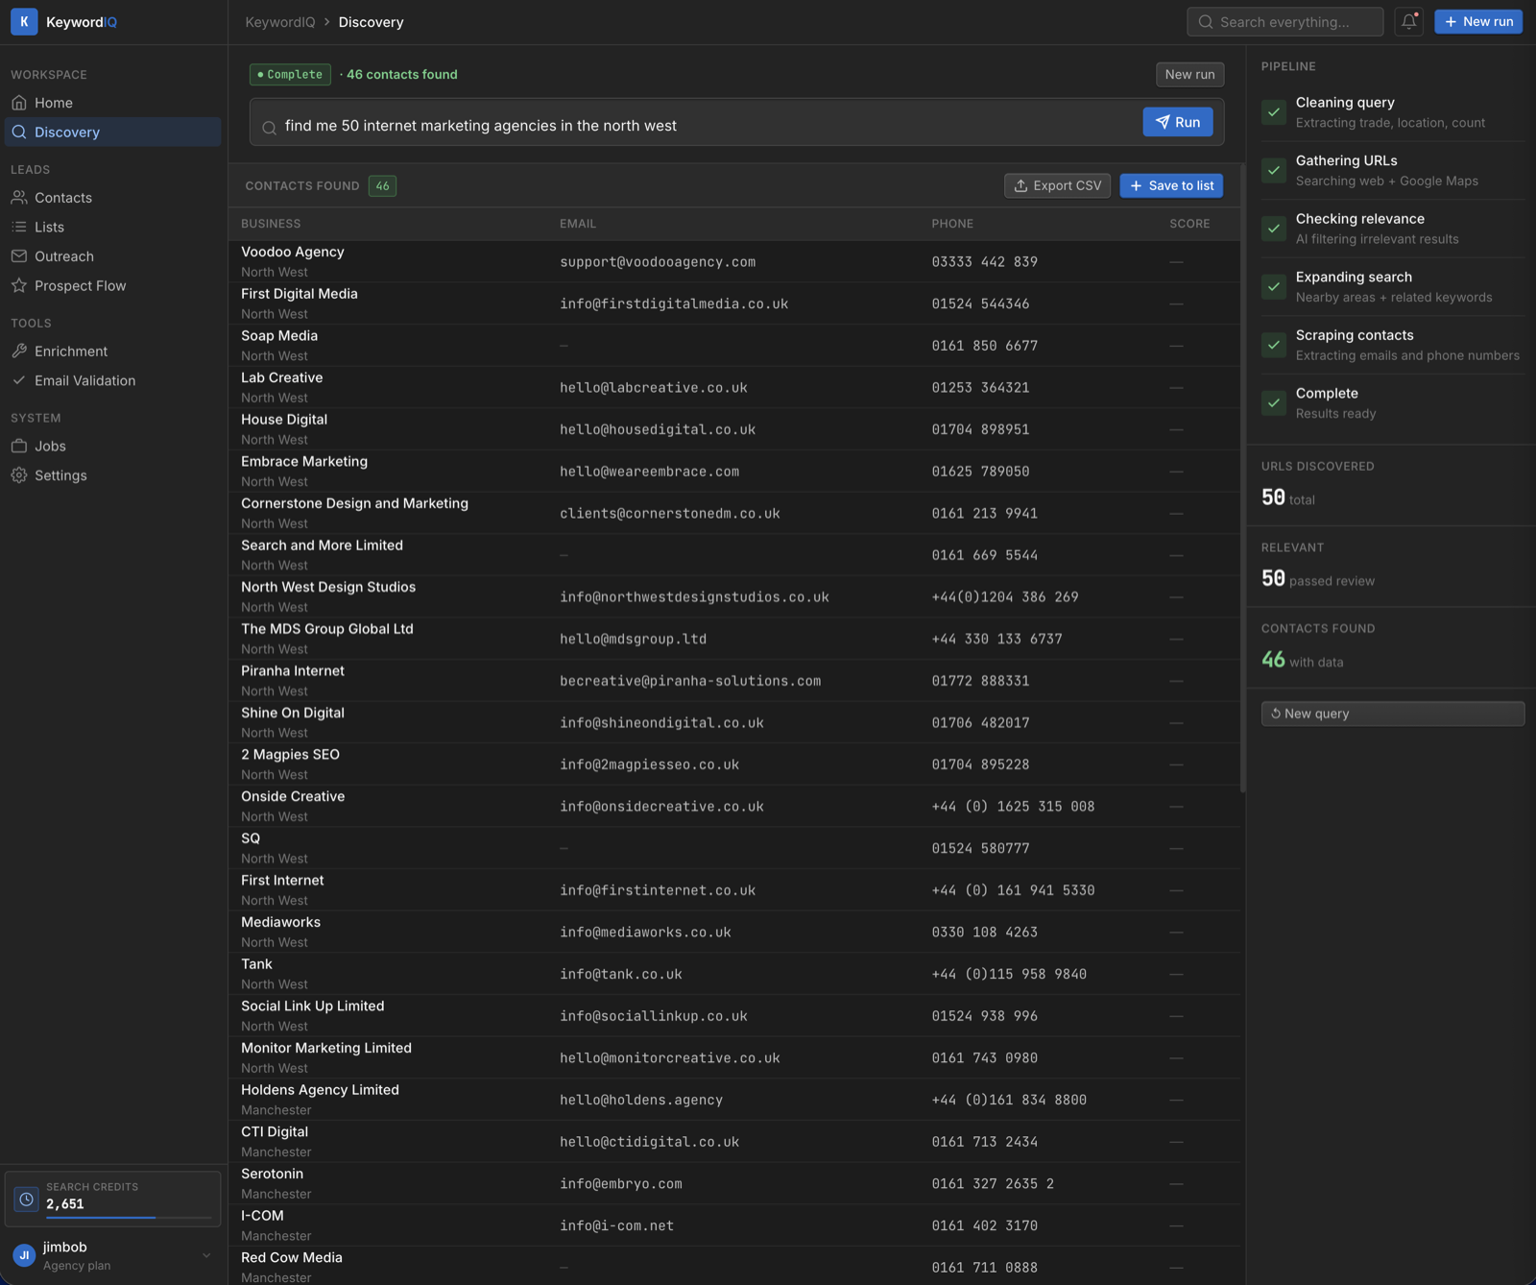The height and width of the screenshot is (1285, 1536).
Task: Focus the Search everything input field
Action: click(1284, 21)
